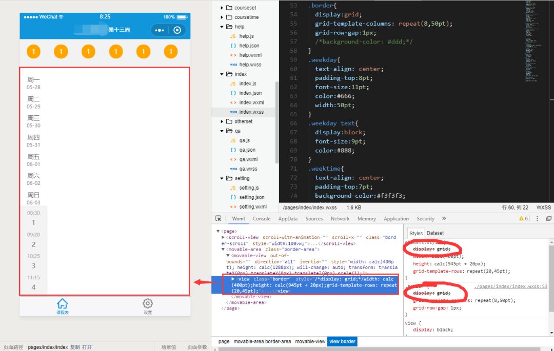Open the warnings count indicator
The image size is (554, 351).
523,219
